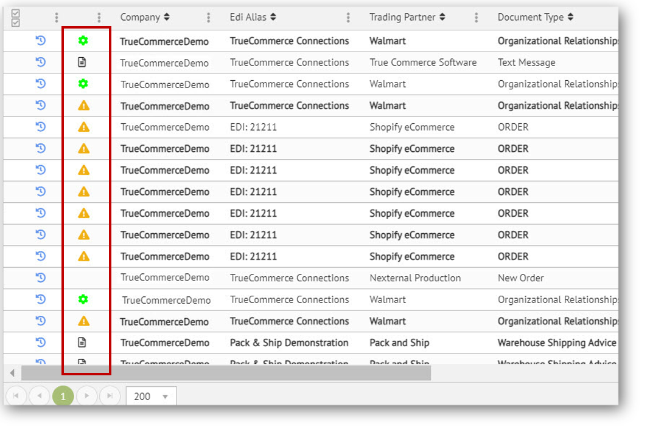Click the horizontal scrollbar thumb below the grid
The height and width of the screenshot is (433, 650).
click(x=225, y=373)
